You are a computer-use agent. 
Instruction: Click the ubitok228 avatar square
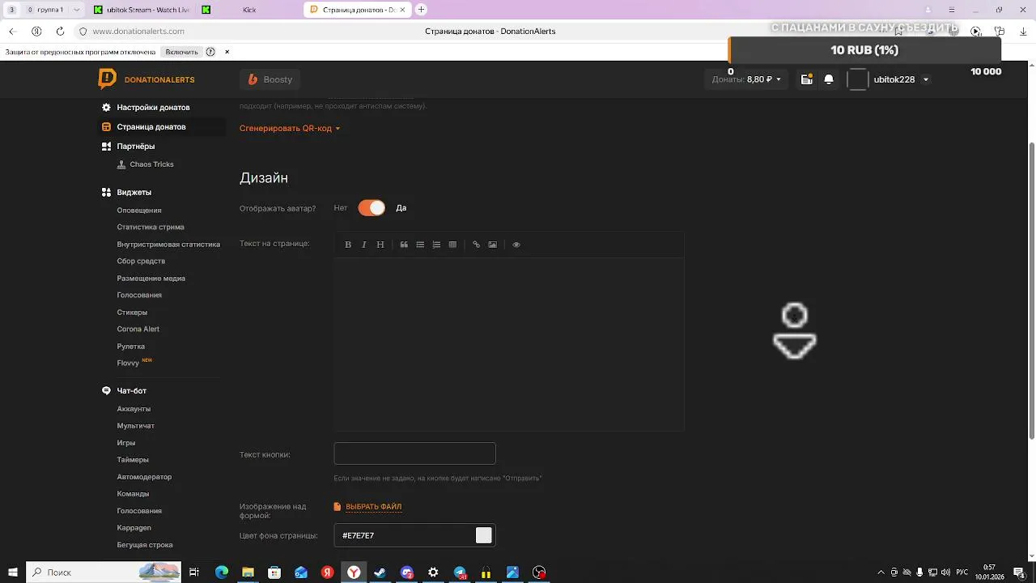pyautogui.click(x=858, y=79)
